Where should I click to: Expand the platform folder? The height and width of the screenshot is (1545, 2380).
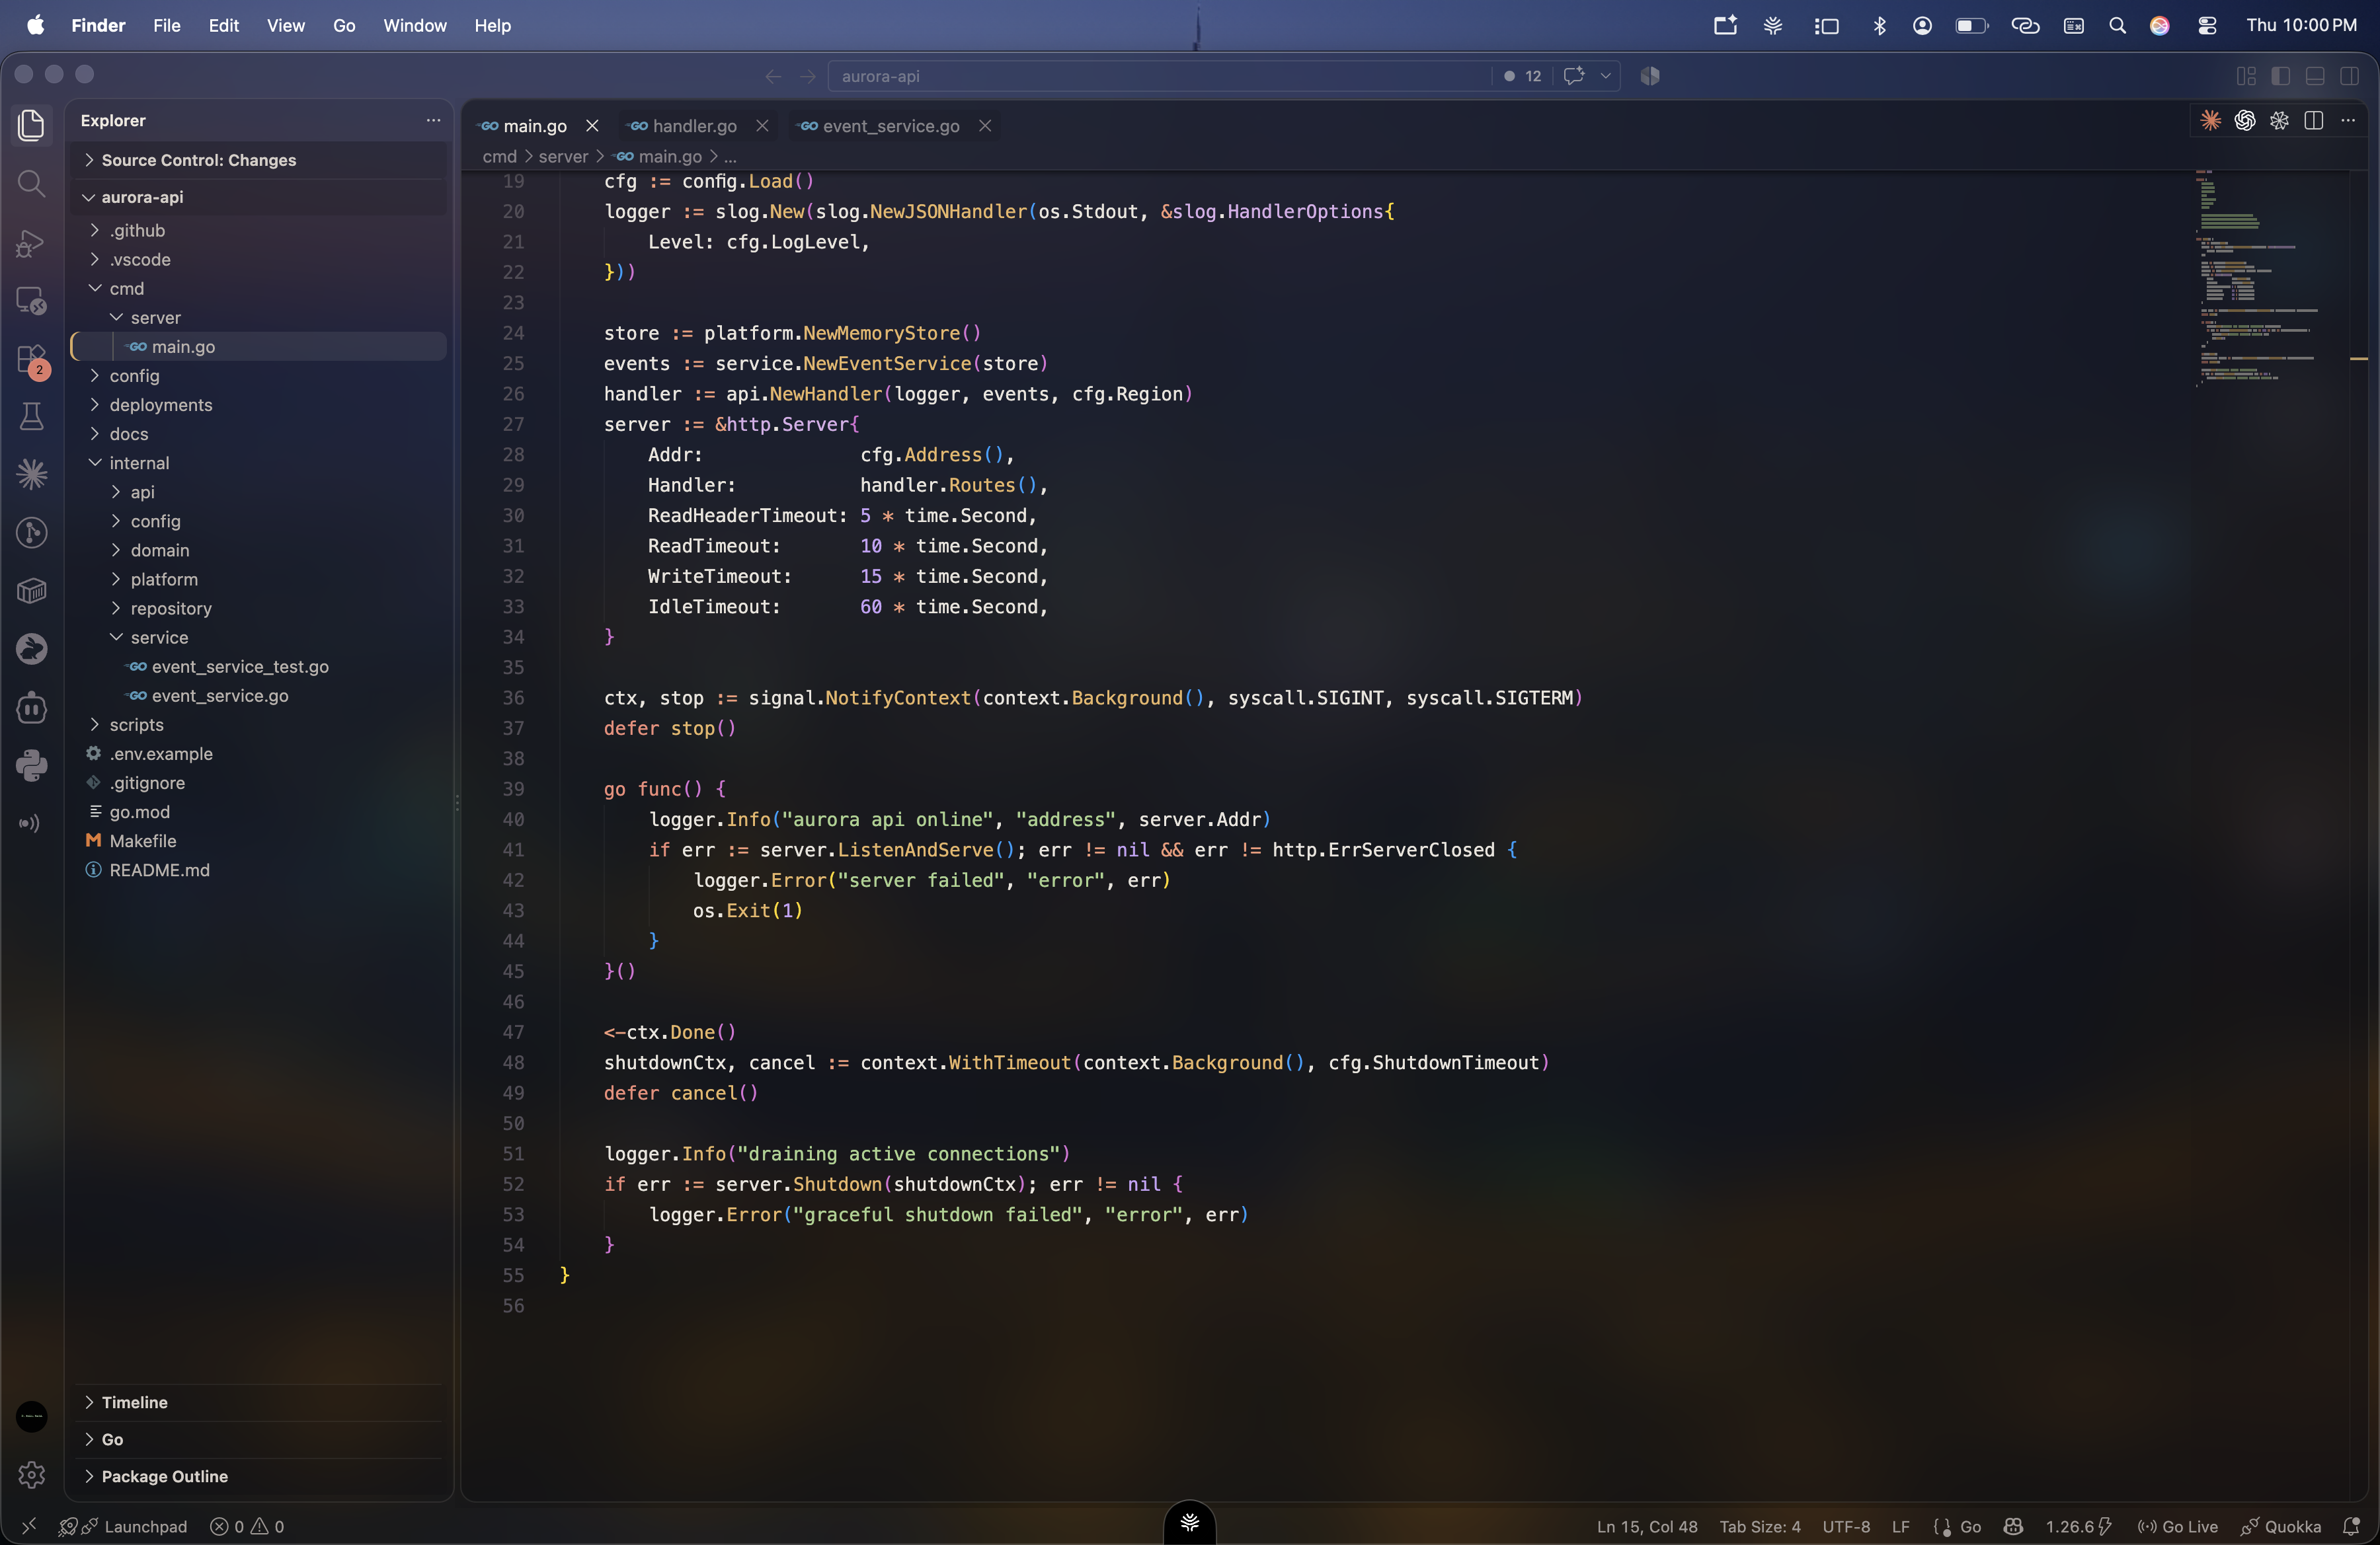pos(258,580)
